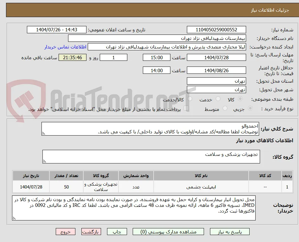Select the کالا/خدمت radio button
299x242 pixels.
pyautogui.click(x=190, y=99)
